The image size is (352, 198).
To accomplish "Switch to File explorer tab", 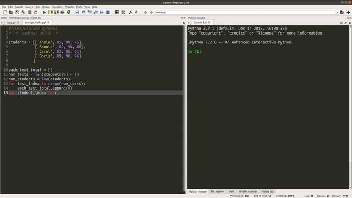I will (x=218, y=191).
